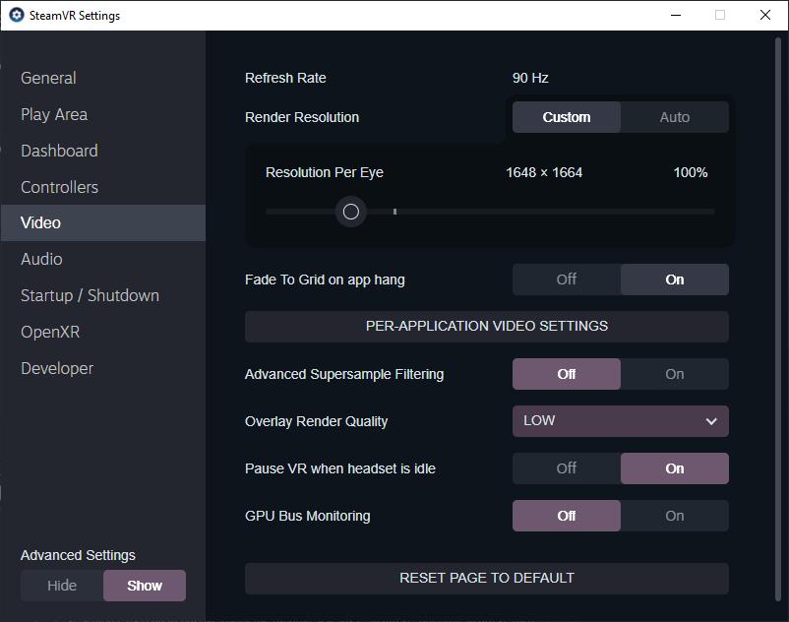Viewport: 789px width, 622px height.
Task: Open Startup / Shutdown settings
Action: [x=90, y=295]
